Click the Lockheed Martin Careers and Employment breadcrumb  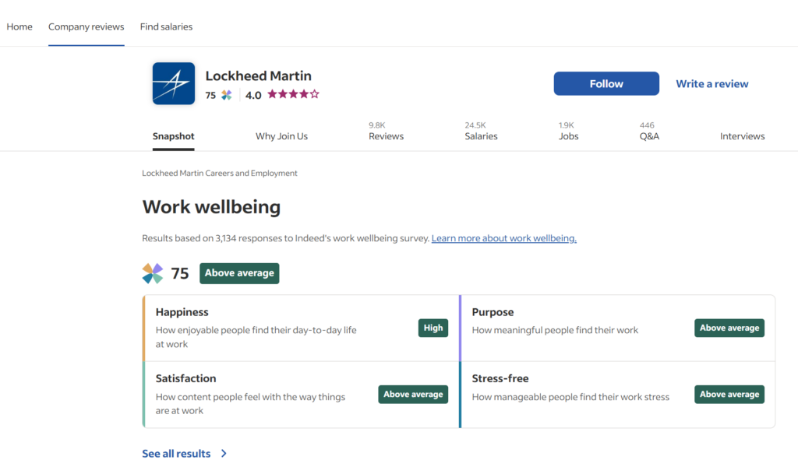pos(219,173)
